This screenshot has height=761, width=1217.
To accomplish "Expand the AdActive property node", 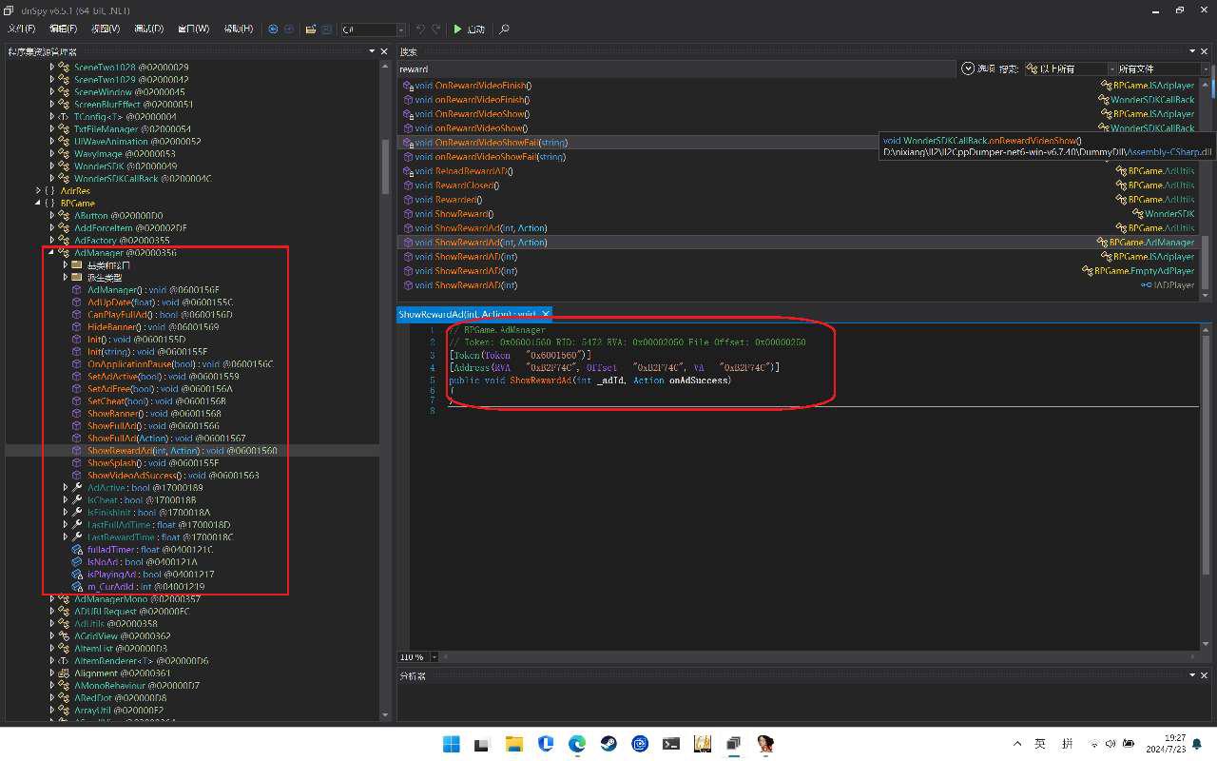I will (x=66, y=488).
